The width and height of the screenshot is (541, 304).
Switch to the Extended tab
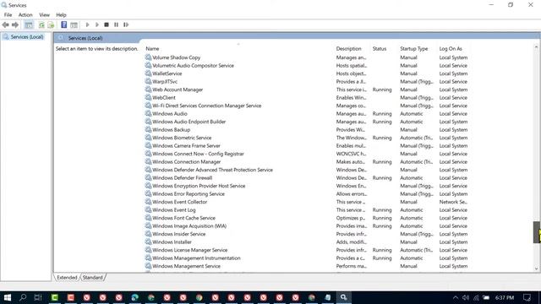(x=67, y=278)
